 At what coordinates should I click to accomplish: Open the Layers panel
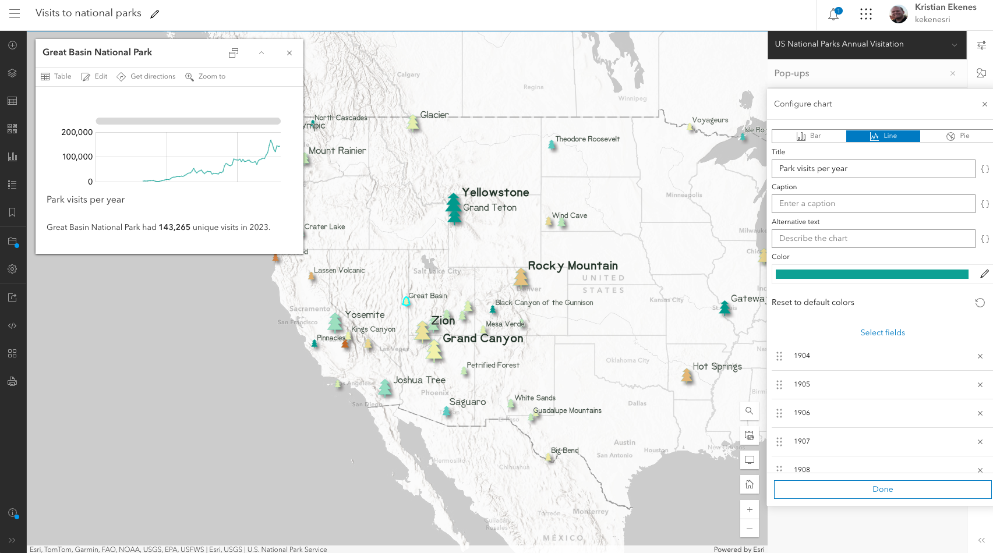12,73
